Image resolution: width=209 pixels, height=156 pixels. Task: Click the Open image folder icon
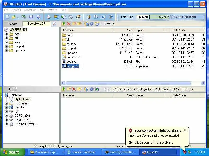(x=14, y=17)
